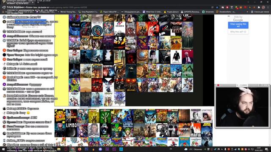Open a new browser tab
Image resolution: width=271 pixels, height=152 pixels.
pos(38,2)
